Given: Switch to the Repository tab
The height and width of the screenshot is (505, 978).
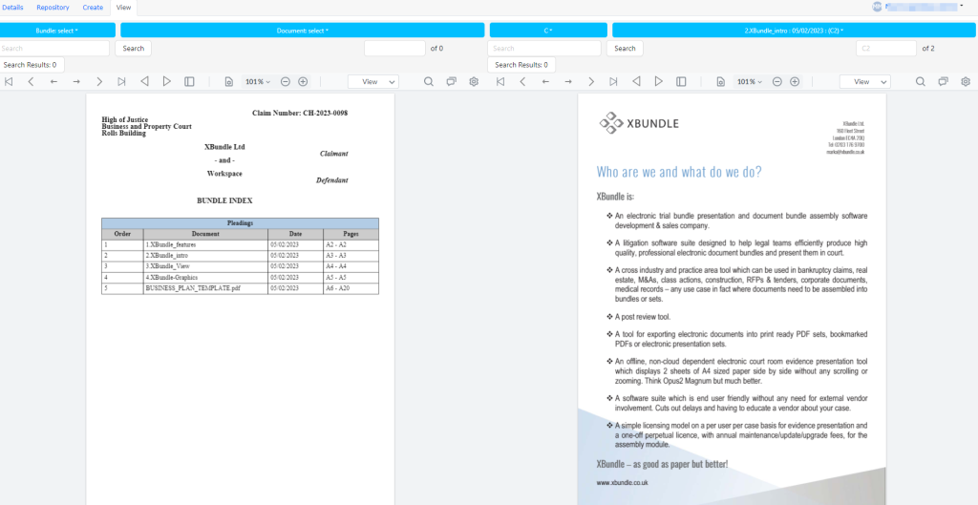Looking at the screenshot, I should tap(53, 8).
